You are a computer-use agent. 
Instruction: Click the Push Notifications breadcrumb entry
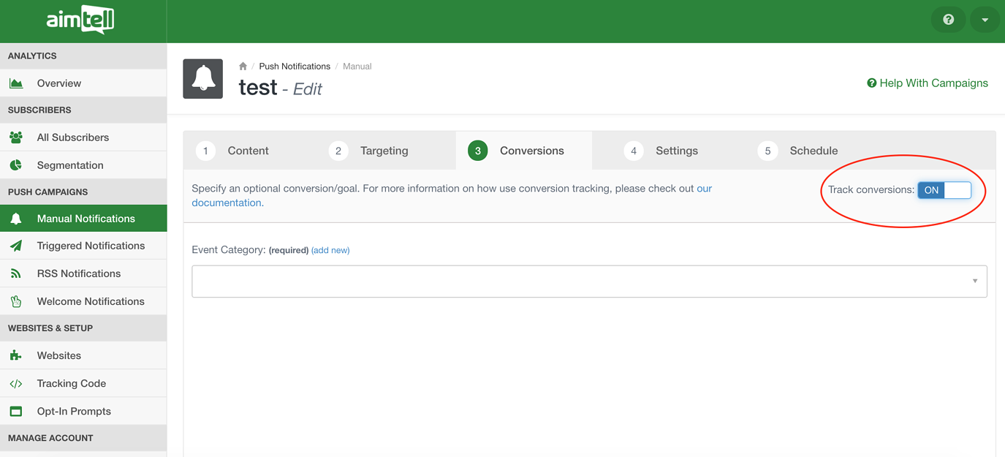click(x=295, y=66)
